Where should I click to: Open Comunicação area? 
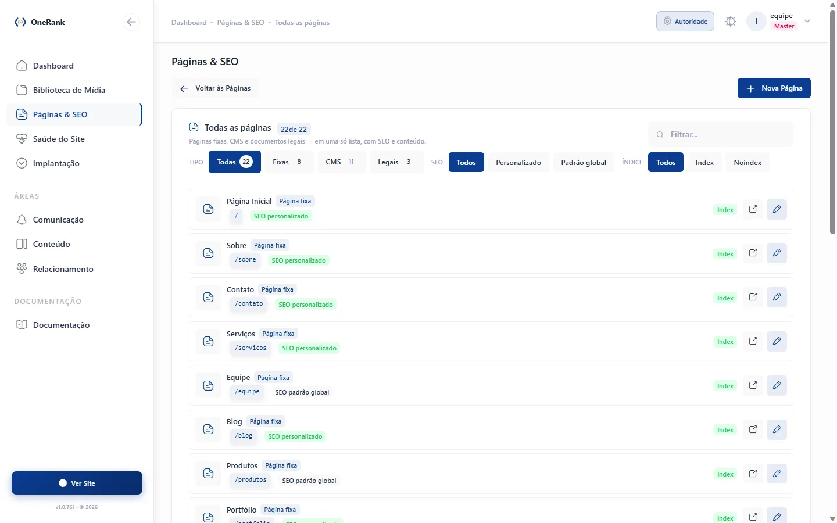[74, 220]
